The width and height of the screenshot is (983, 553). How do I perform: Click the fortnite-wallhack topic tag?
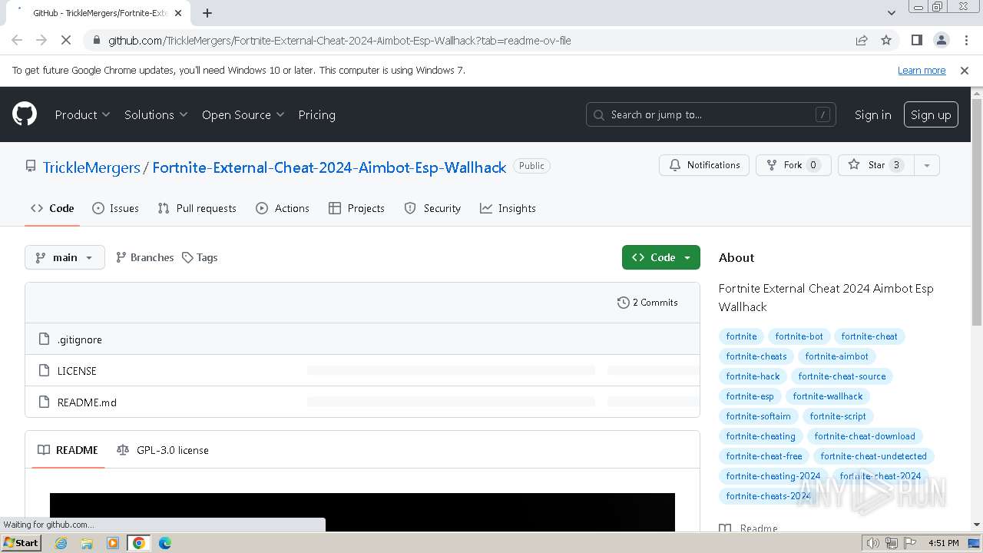(827, 396)
